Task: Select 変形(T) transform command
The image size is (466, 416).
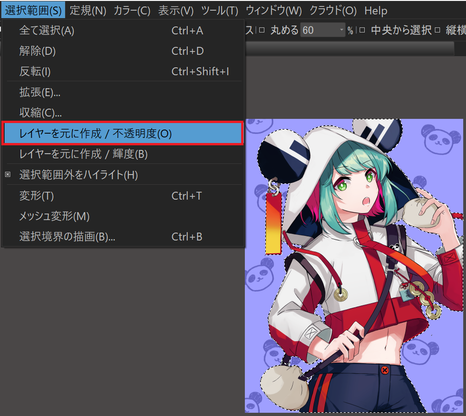Action: tap(37, 196)
